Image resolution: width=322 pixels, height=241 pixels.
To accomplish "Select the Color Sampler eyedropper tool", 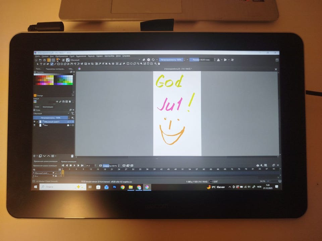I will pyautogui.click(x=100, y=64).
